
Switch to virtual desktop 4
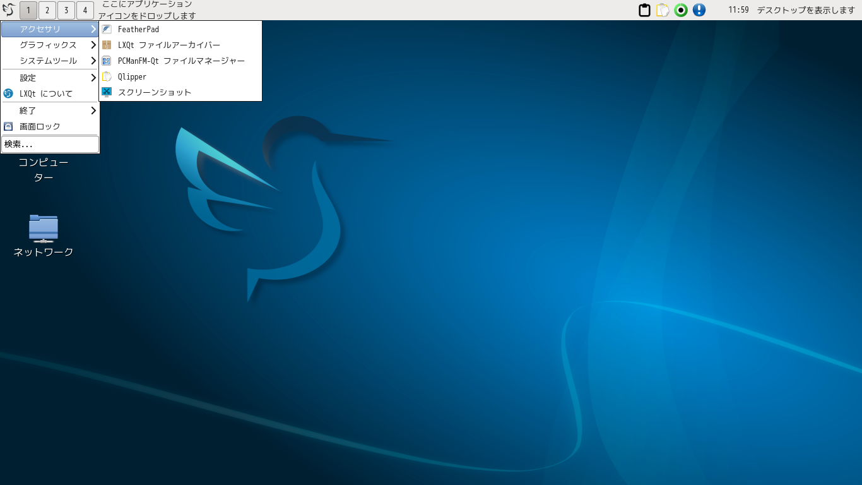tap(85, 10)
